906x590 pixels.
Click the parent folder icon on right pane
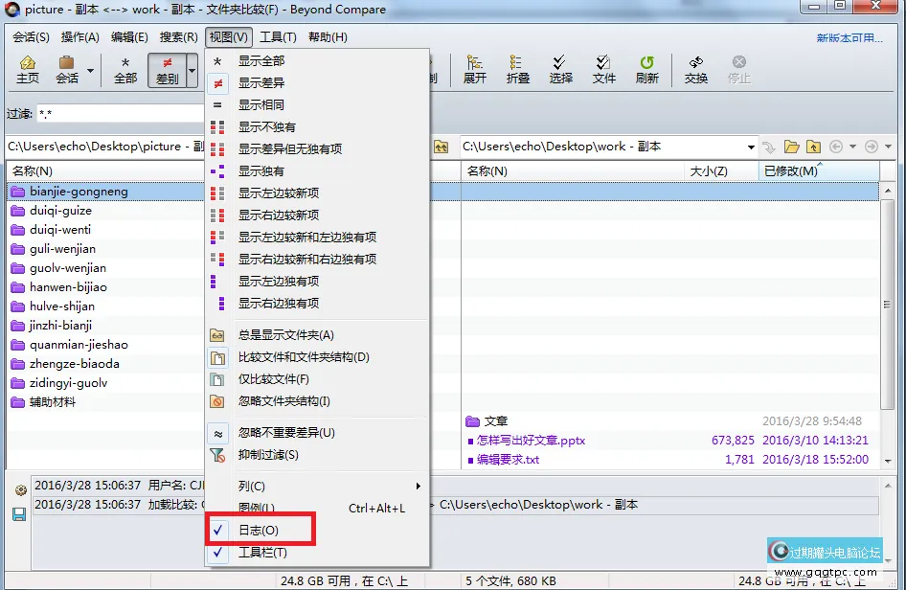(812, 147)
